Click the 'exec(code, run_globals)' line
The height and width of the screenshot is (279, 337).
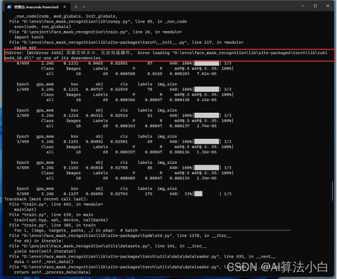click(x=43, y=27)
